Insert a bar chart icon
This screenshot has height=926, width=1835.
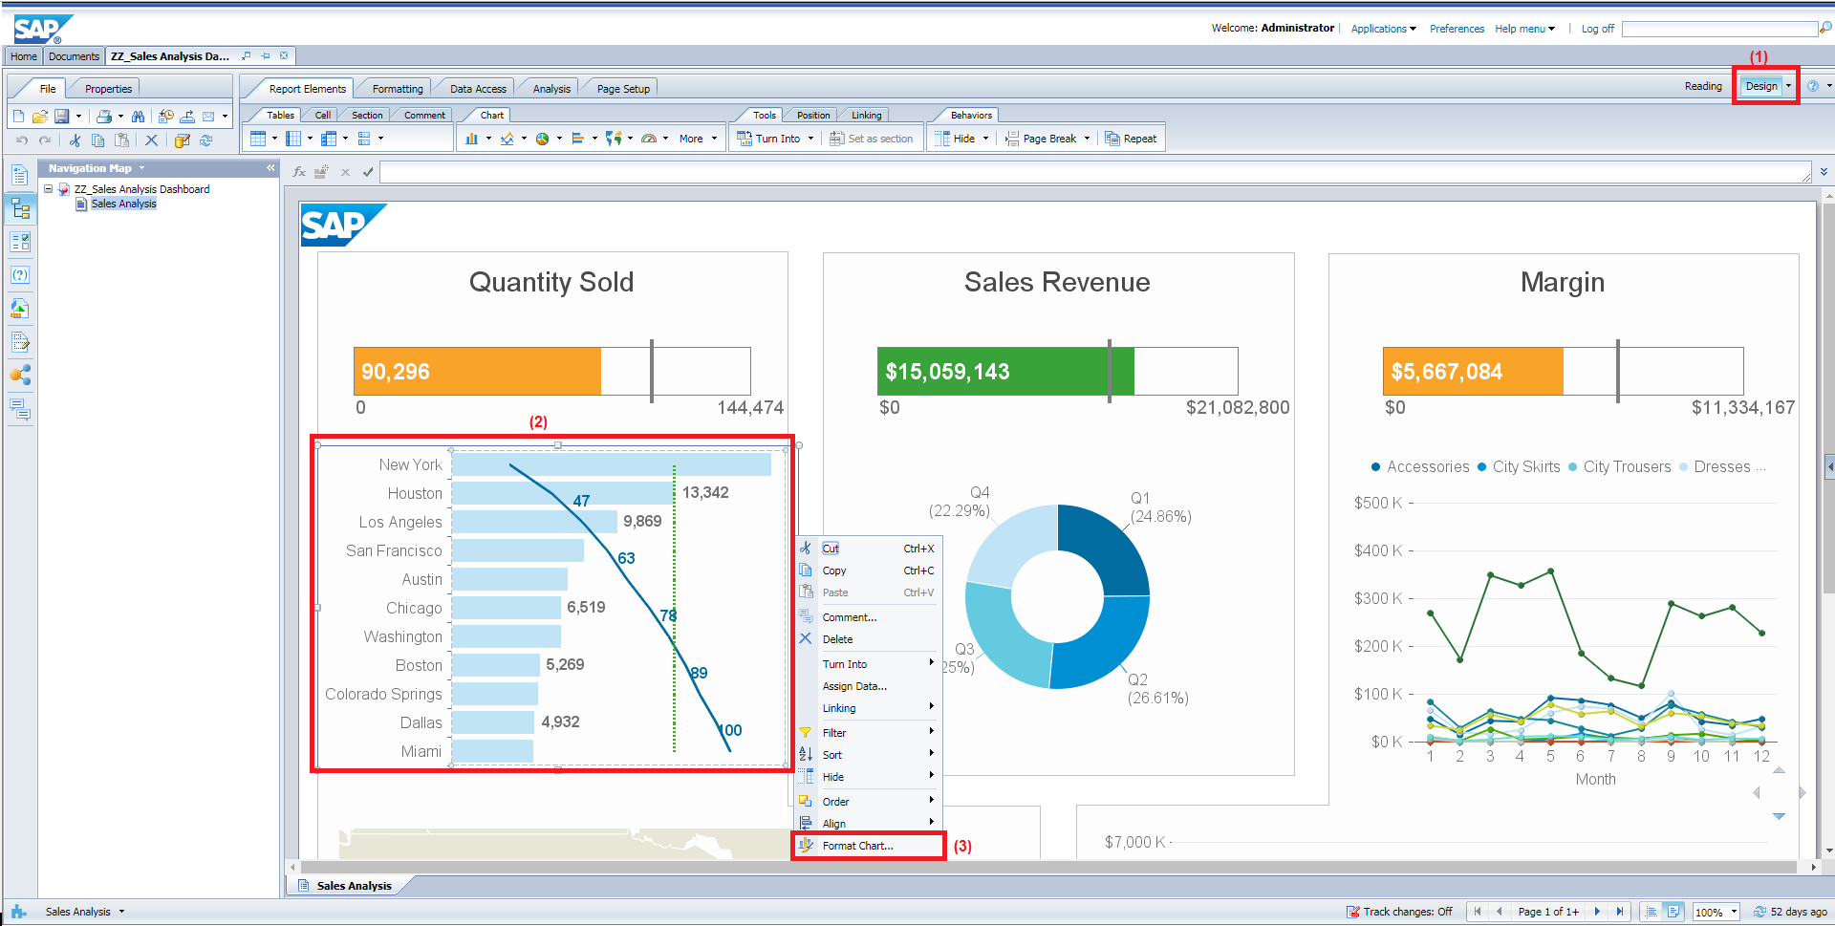(578, 139)
